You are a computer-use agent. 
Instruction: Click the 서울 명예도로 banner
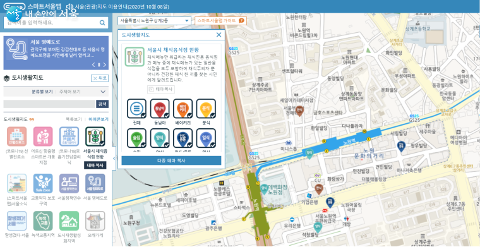[x=56, y=53]
